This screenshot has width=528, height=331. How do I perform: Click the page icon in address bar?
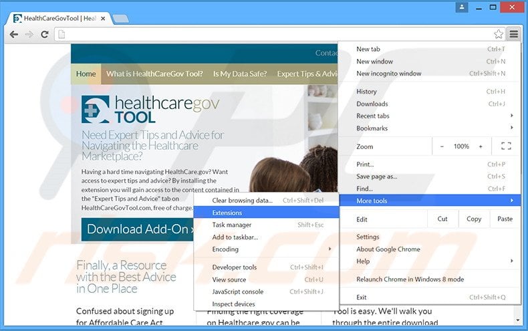point(61,34)
